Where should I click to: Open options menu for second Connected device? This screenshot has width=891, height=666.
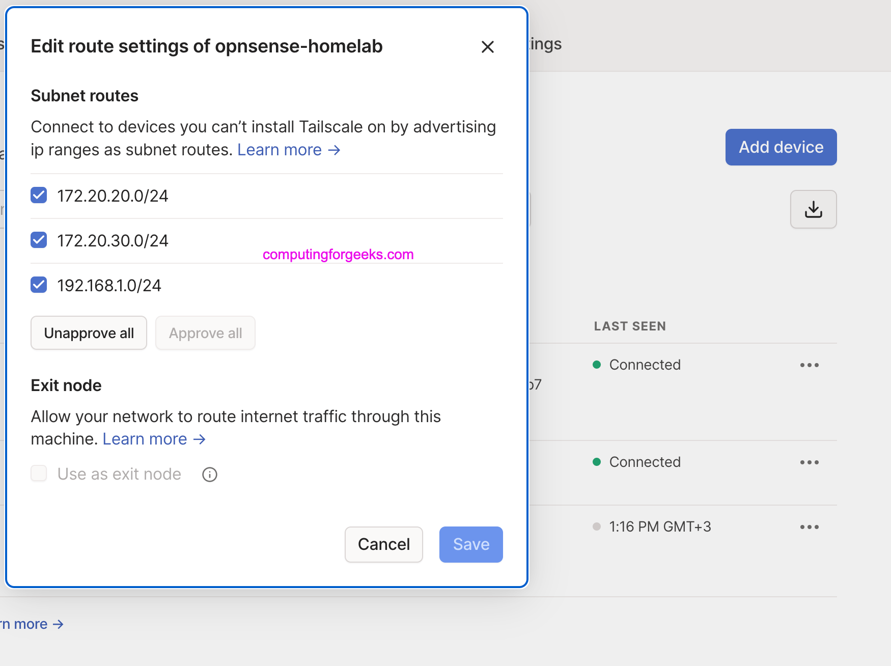click(809, 462)
